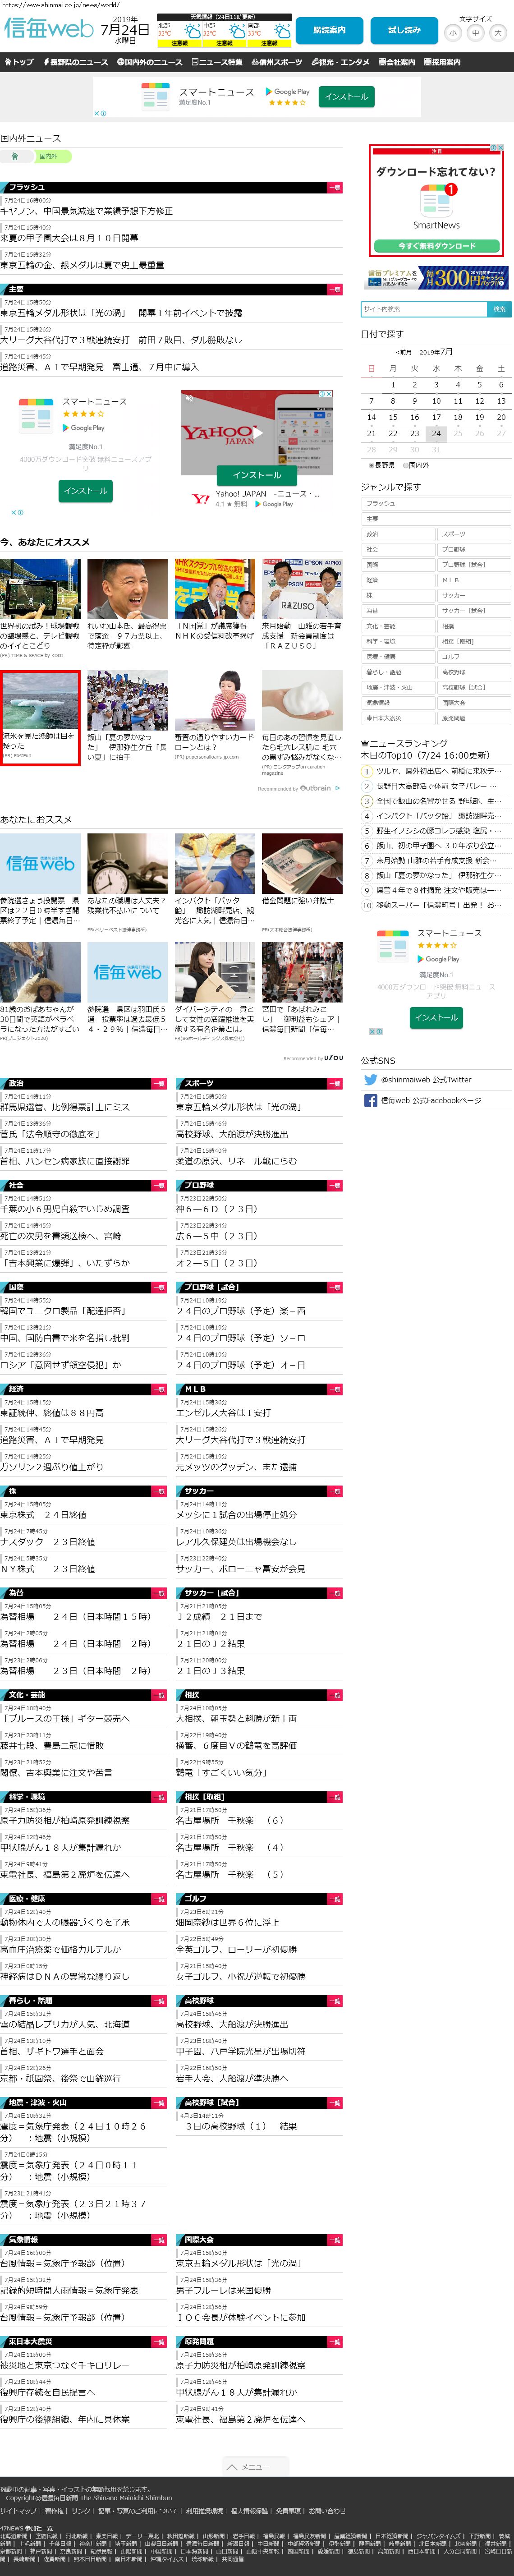Image resolution: width=514 pixels, height=2576 pixels.
Task: Pick calendar date 17
Action: 436,417
